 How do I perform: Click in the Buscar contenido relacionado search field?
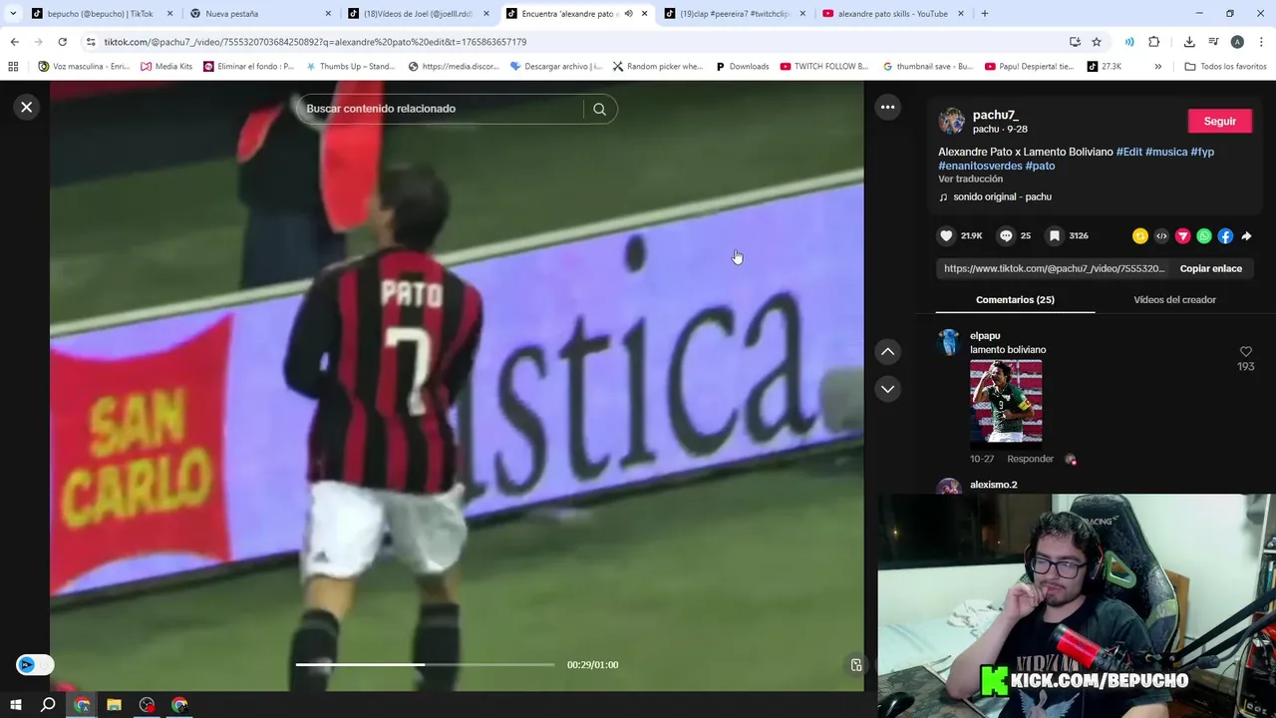click(x=439, y=109)
